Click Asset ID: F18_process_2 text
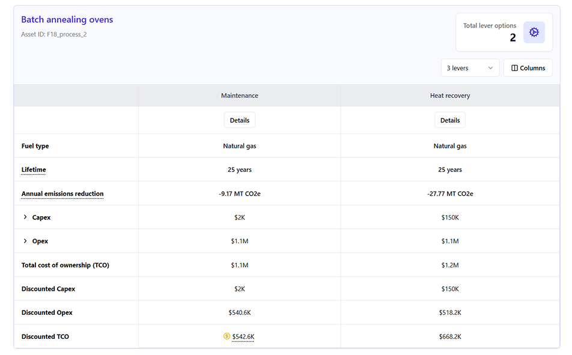The width and height of the screenshot is (572, 355). [54, 34]
